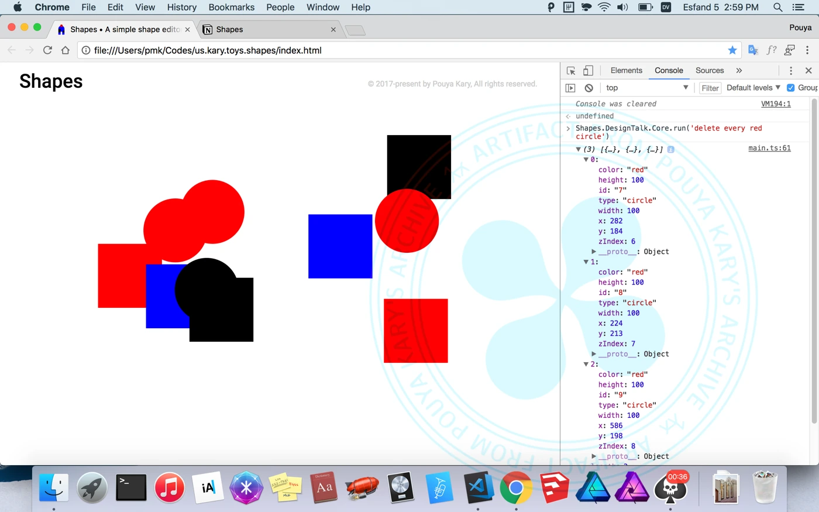Switch to the Elements tab

pos(626,71)
